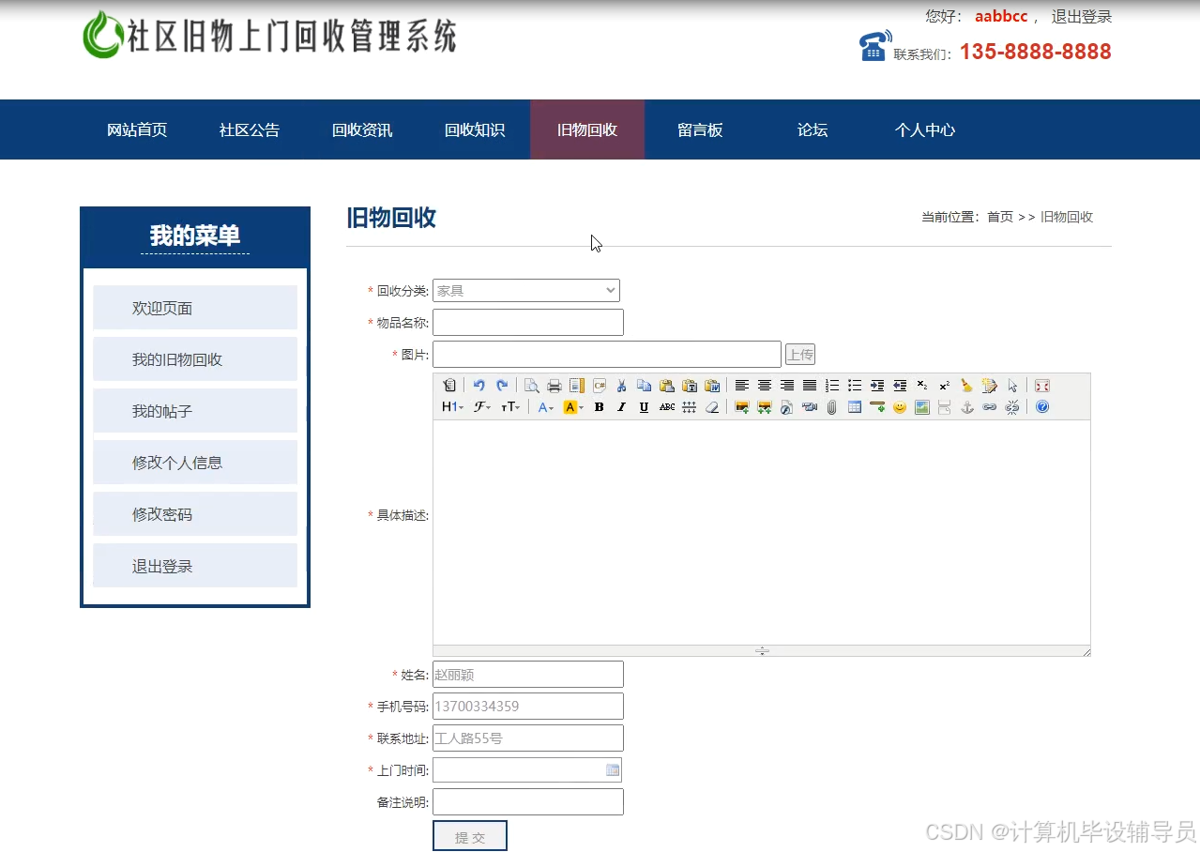
Task: Redo the last editor action
Action: 502,386
